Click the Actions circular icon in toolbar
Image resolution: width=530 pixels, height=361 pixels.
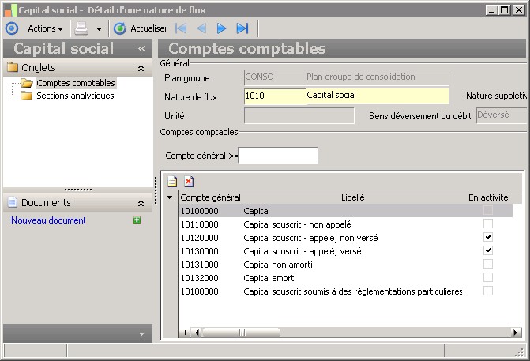click(x=11, y=28)
